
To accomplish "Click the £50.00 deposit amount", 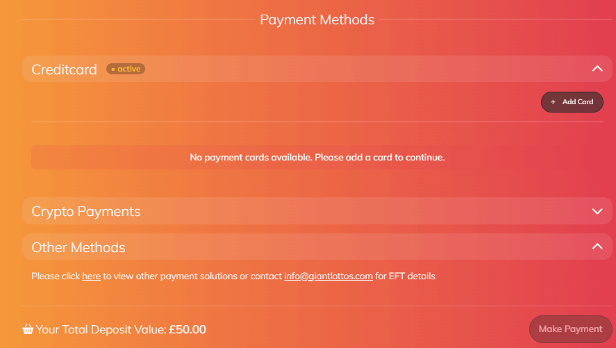I will (187, 329).
